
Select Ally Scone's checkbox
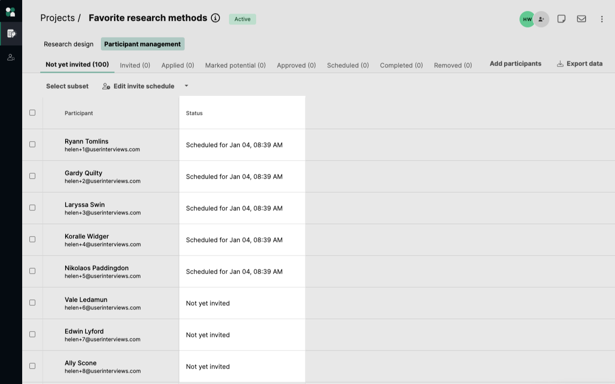[x=32, y=366]
